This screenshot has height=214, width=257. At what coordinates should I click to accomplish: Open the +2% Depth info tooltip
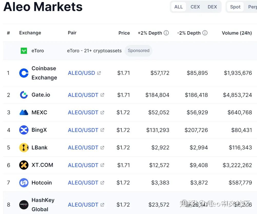point(166,33)
